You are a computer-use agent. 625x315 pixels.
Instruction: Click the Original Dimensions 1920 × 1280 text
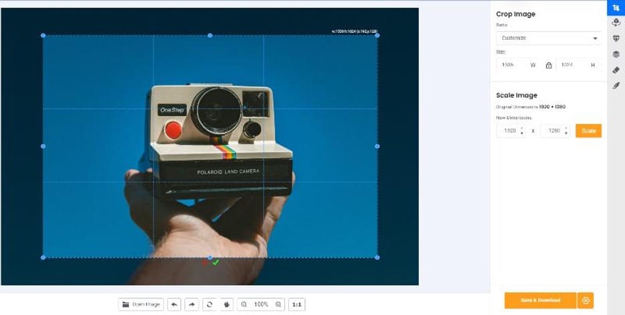[x=531, y=107]
